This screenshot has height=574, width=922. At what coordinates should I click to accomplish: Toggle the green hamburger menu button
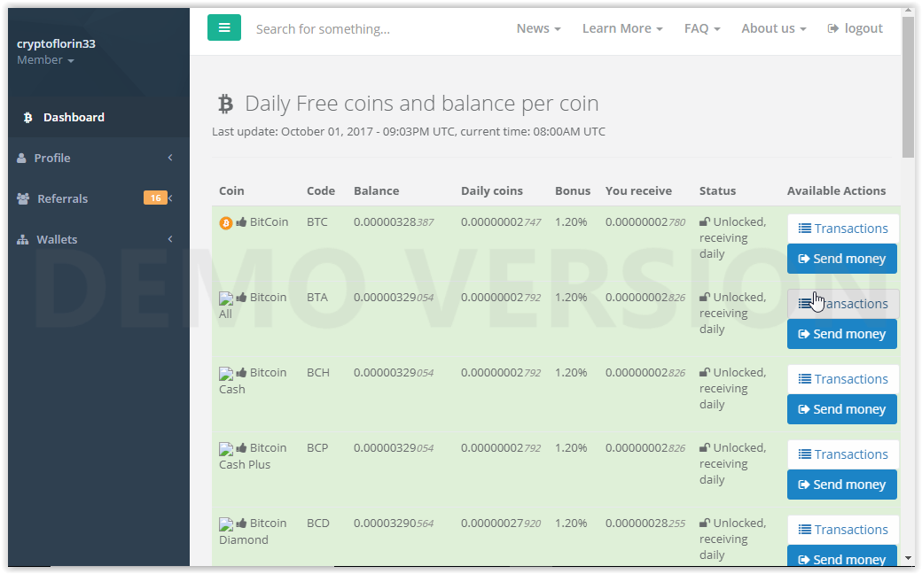click(224, 27)
